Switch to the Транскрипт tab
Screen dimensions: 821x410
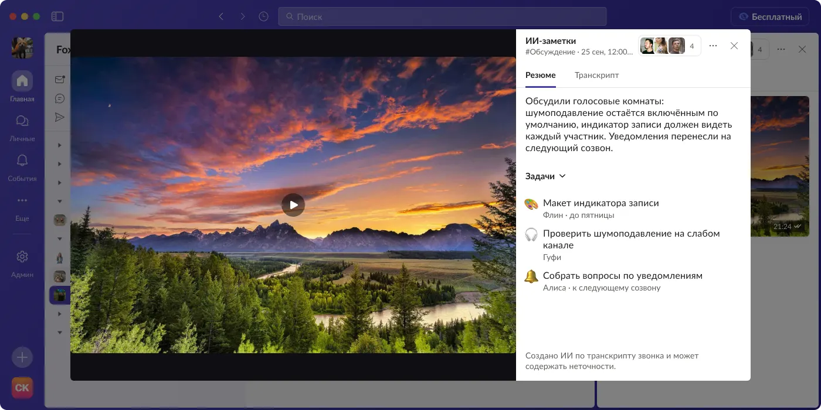click(596, 76)
